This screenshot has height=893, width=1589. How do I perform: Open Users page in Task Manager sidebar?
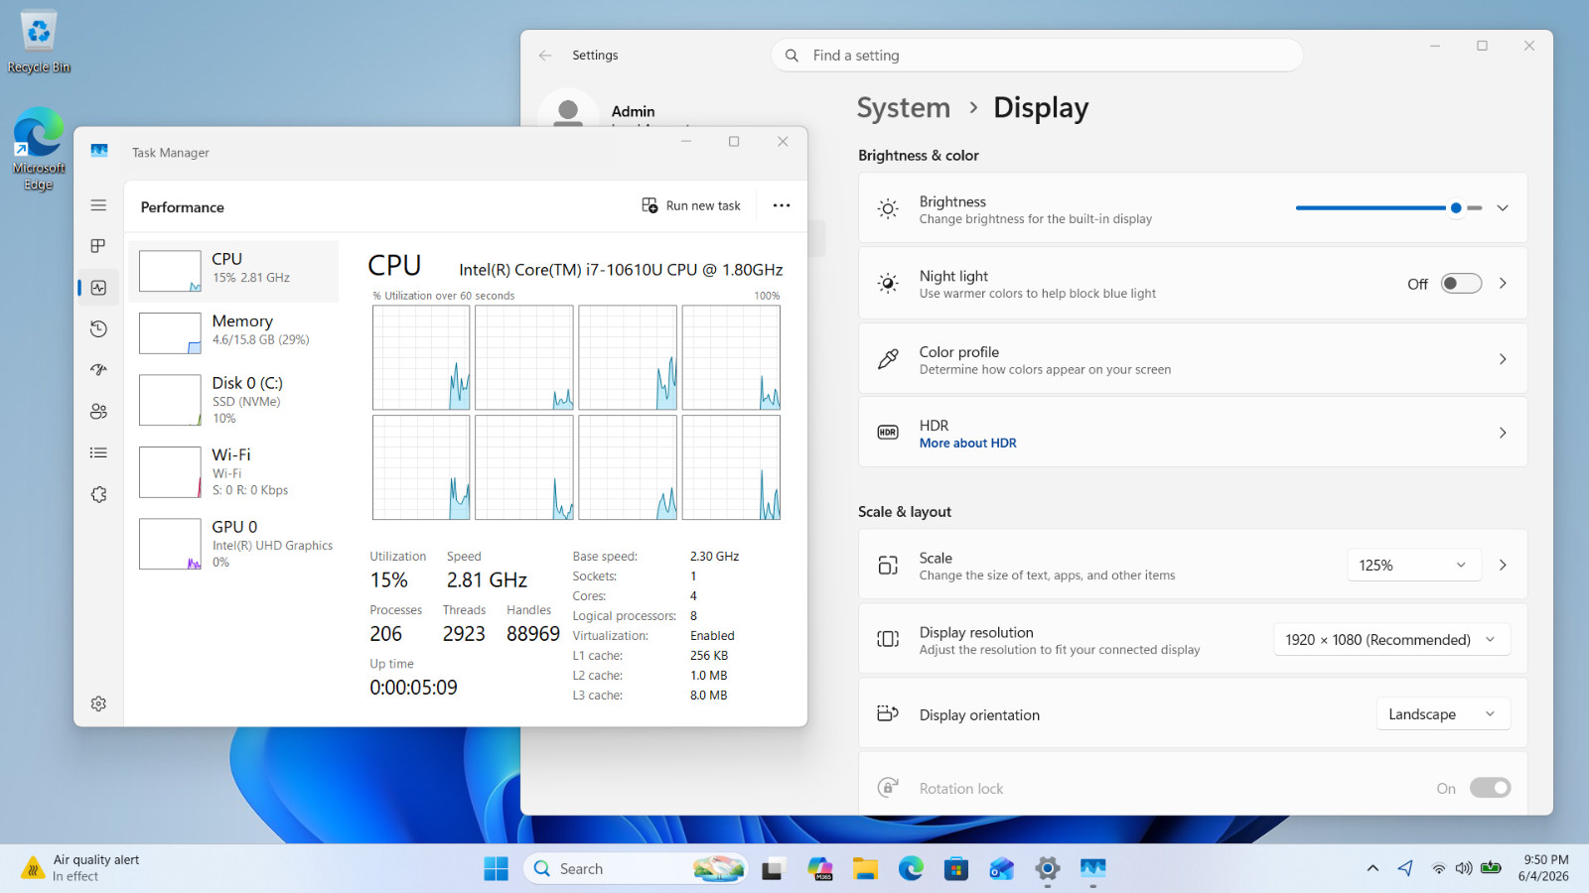98,412
